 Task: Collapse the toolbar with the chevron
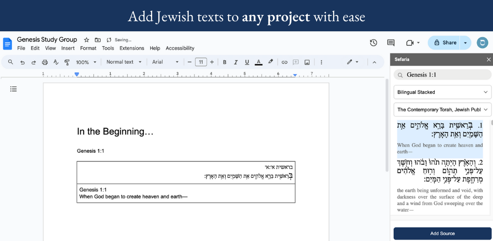pos(374,62)
